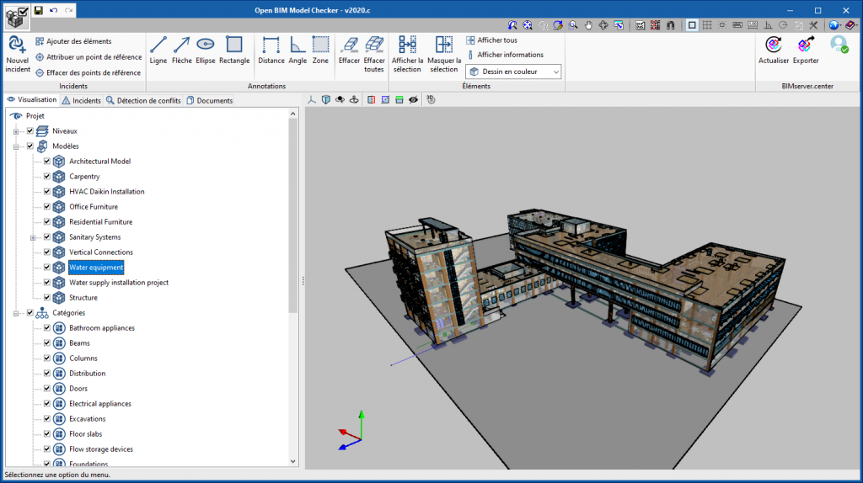The height and width of the screenshot is (483, 863).
Task: Expand the Niveaux tree node
Action: 15,131
